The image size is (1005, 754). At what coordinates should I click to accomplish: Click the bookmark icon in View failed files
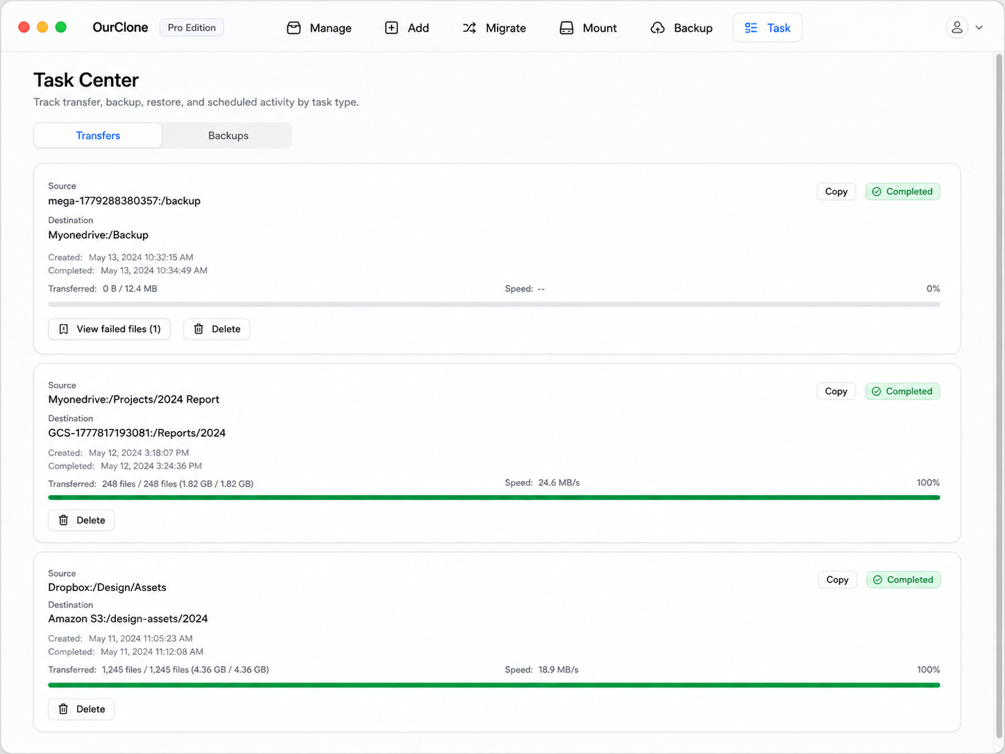(x=63, y=329)
